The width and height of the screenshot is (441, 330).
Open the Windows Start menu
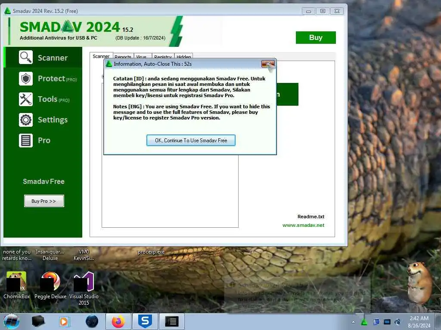[12, 321]
